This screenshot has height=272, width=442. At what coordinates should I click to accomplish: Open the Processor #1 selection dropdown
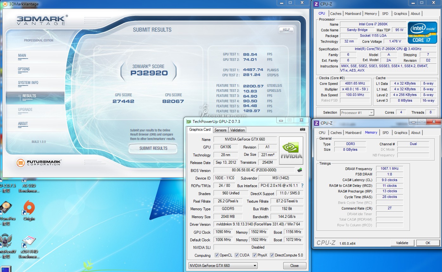(x=357, y=112)
